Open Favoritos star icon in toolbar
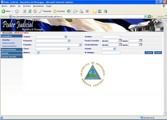The image size is (167, 120). coord(55,11)
